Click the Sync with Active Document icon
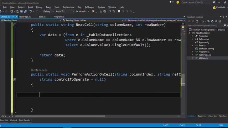 [x=208, y=21]
